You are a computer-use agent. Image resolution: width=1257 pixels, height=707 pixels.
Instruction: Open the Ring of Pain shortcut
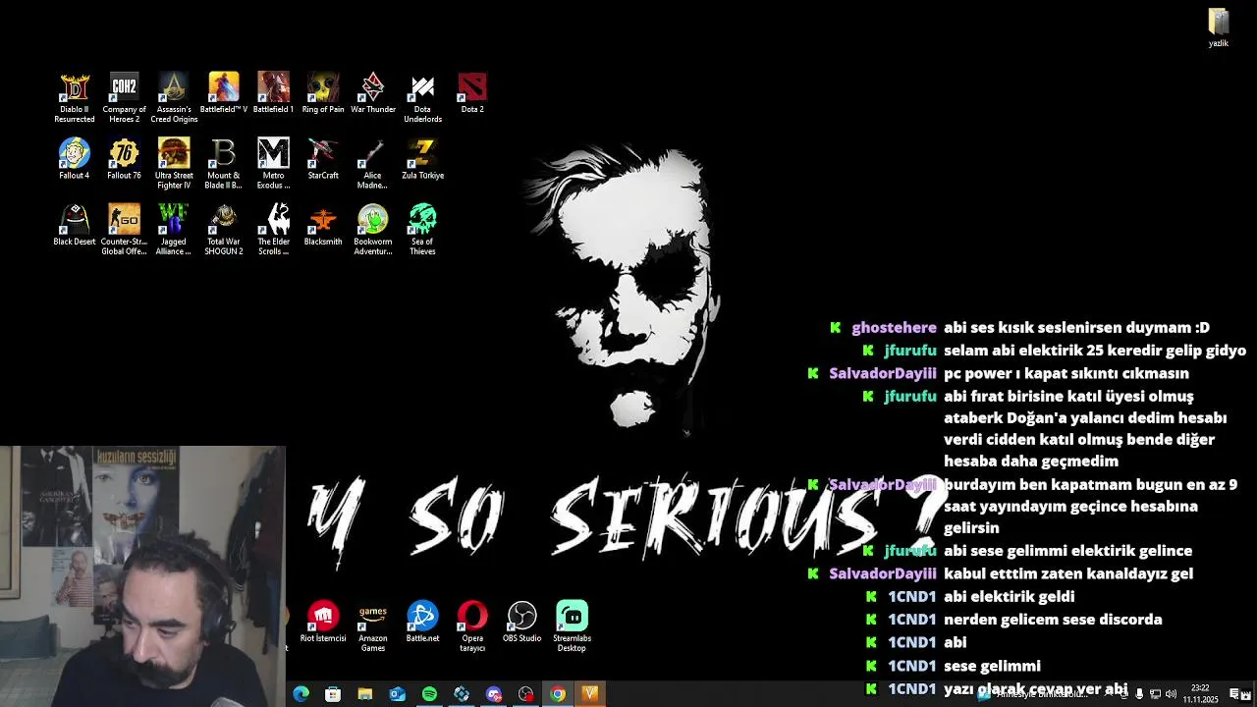323,93
